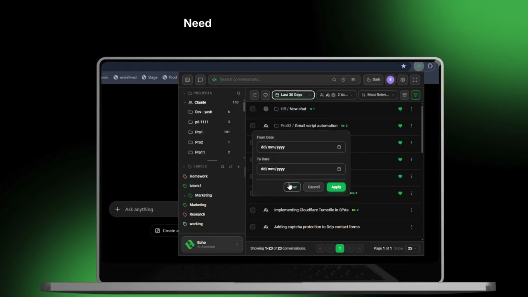
Task: Select the Homework label
Action: click(x=198, y=176)
